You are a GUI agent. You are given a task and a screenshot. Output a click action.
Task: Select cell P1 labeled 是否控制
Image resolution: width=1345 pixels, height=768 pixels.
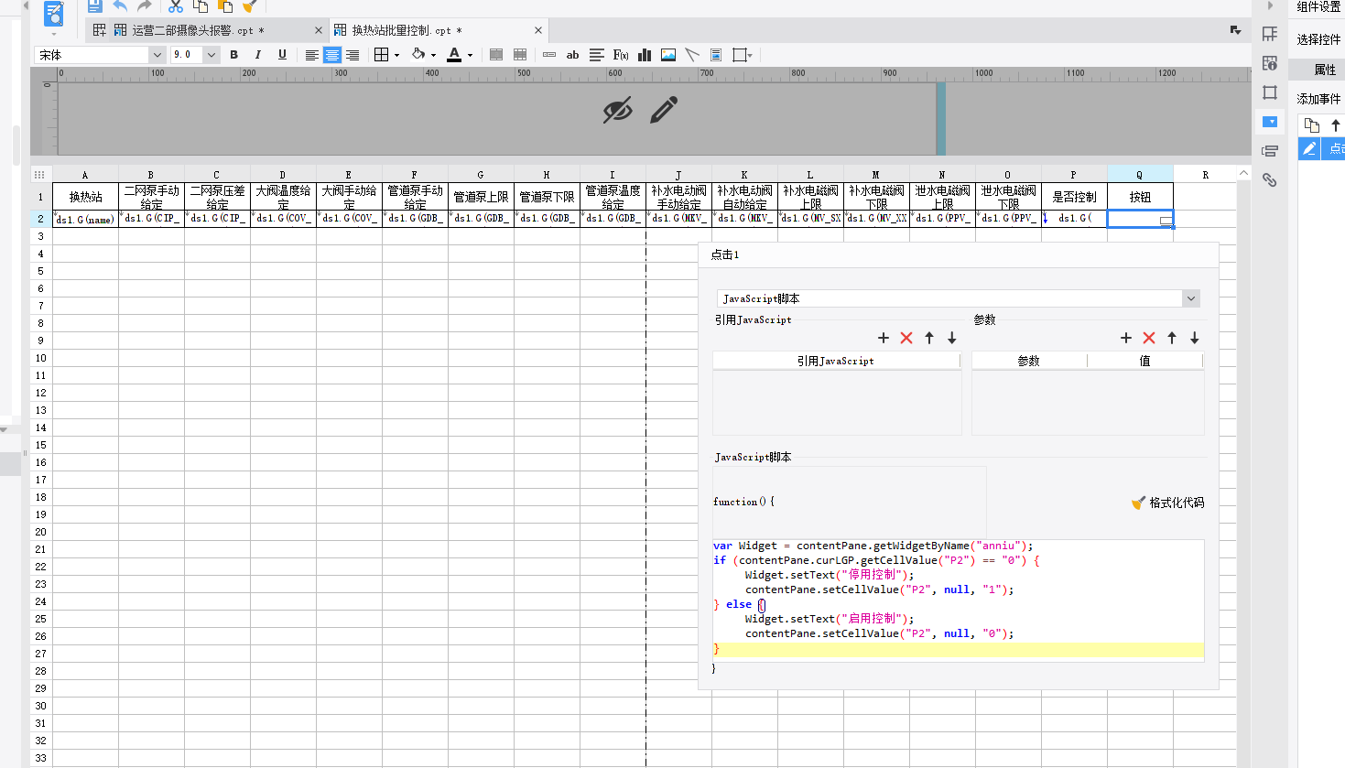click(x=1074, y=197)
